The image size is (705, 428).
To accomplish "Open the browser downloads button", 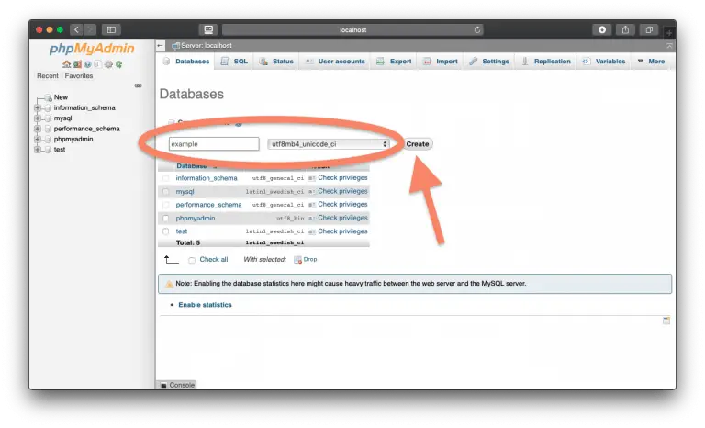I will tap(602, 29).
